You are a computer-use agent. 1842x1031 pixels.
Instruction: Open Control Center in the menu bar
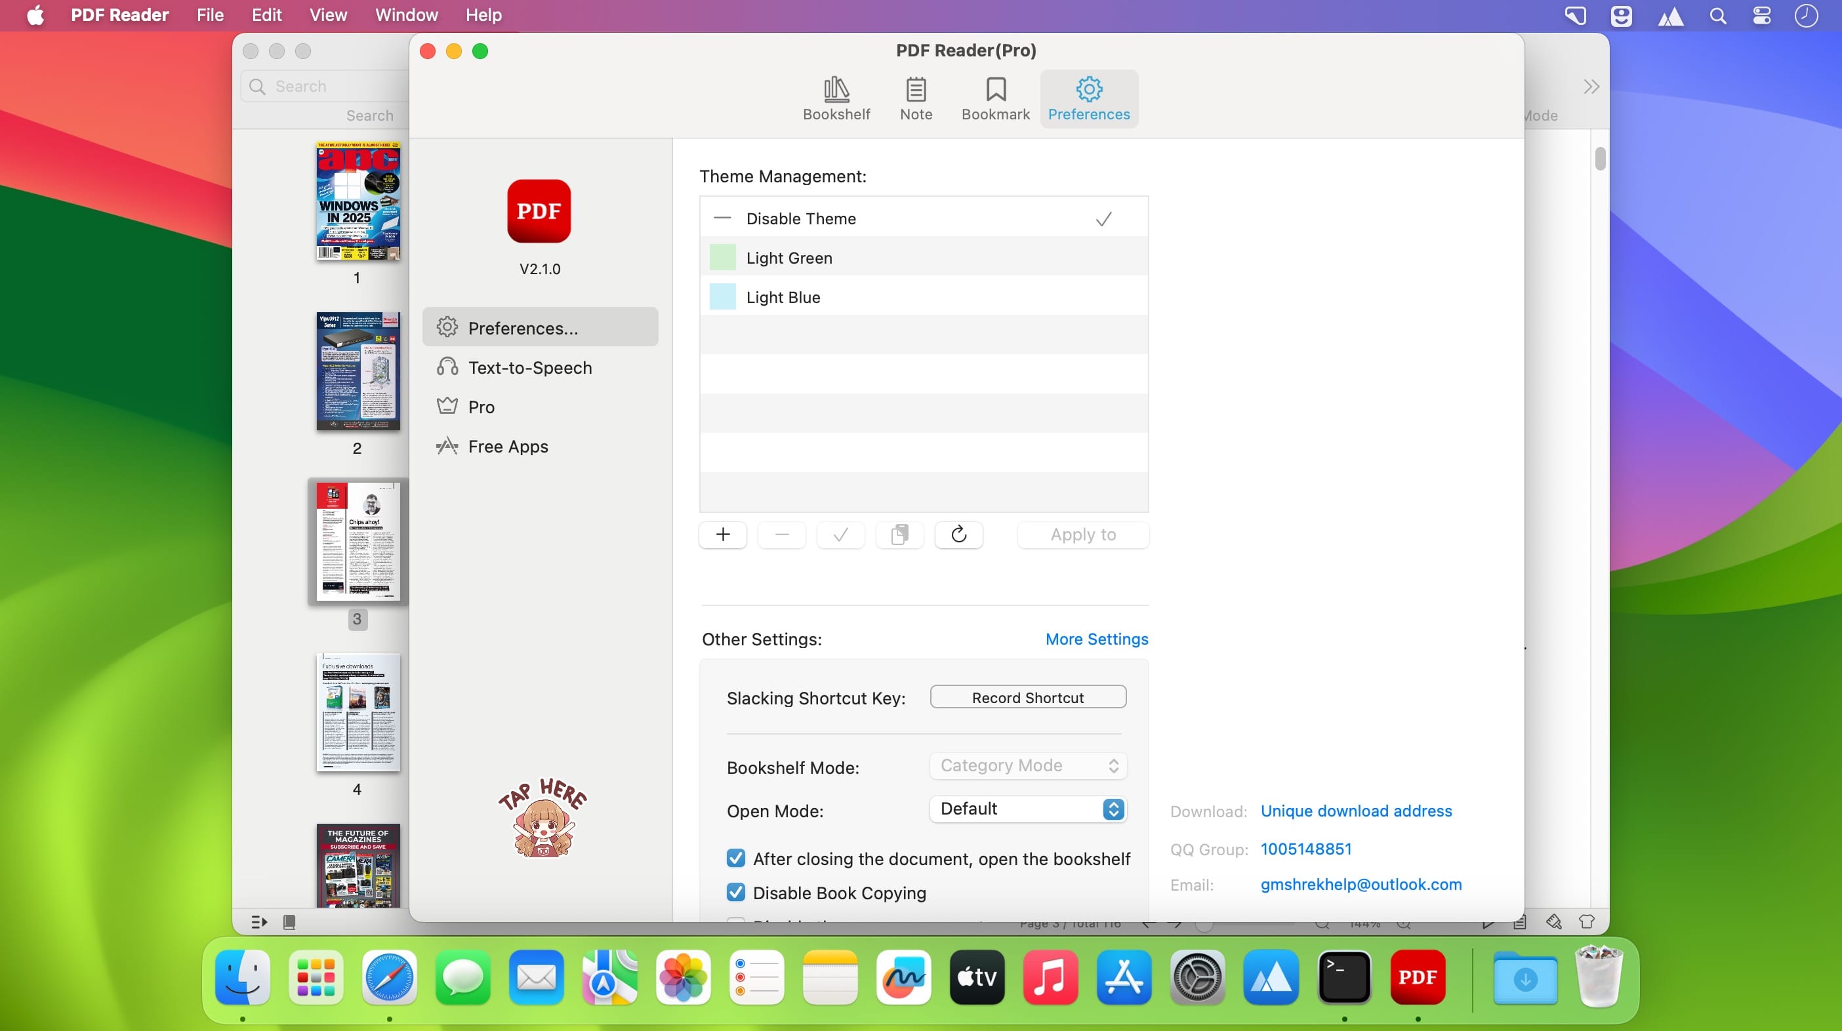tap(1762, 16)
